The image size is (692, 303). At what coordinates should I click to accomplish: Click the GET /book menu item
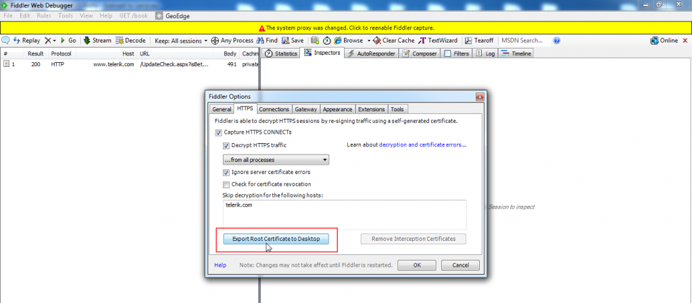tap(133, 16)
